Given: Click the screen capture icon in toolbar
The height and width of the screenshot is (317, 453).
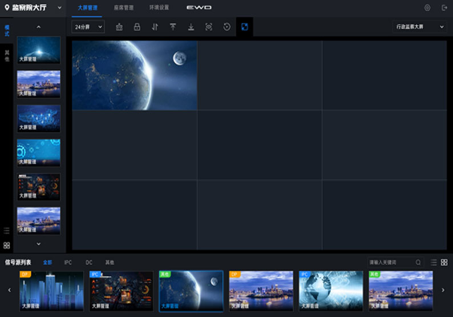Looking at the screenshot, I should point(209,27).
